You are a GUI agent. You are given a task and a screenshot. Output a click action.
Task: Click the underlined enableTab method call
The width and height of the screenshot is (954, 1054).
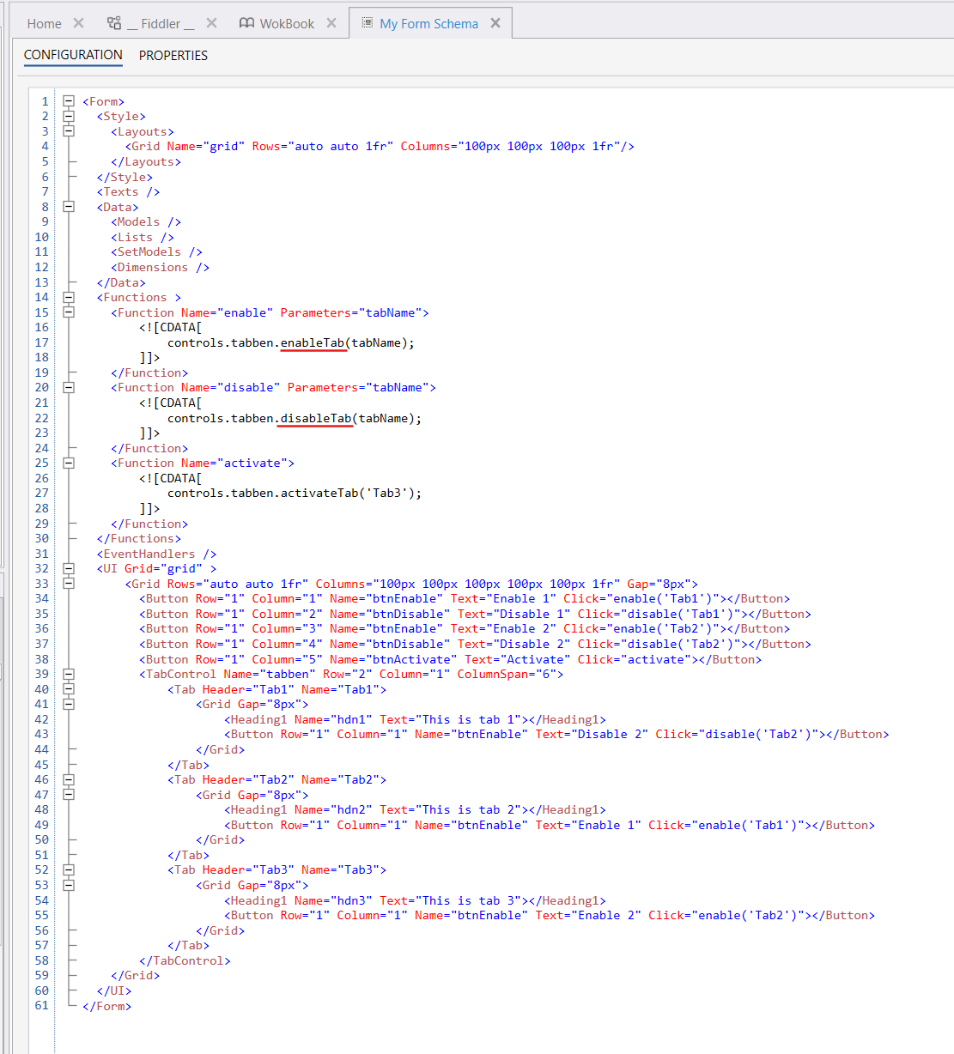(313, 343)
